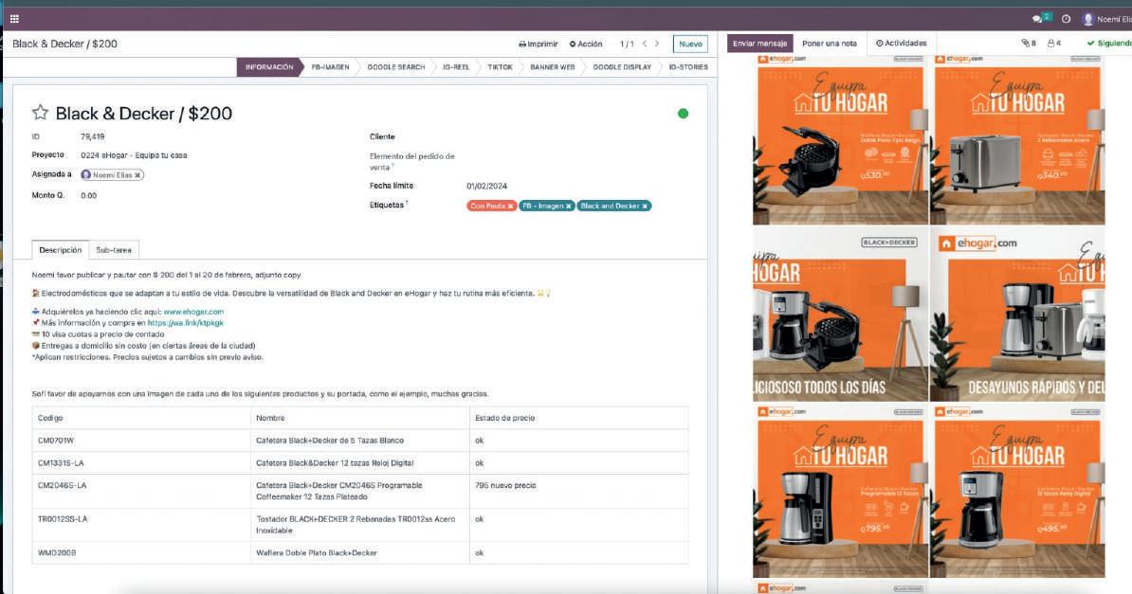Click the Proyecto field 0224 eHogar - Equipa tu casa
The image size is (1132, 594).
point(134,155)
